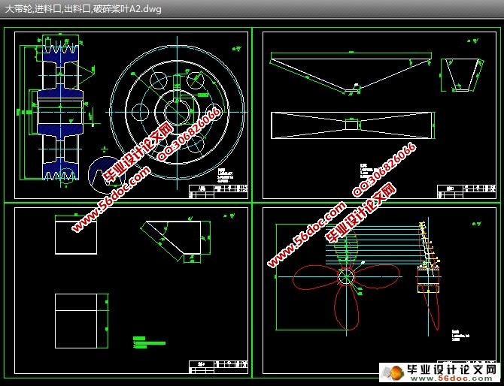504x386 pixels.
Task: Click the center hub of the pulley wheel
Action: (x=178, y=110)
